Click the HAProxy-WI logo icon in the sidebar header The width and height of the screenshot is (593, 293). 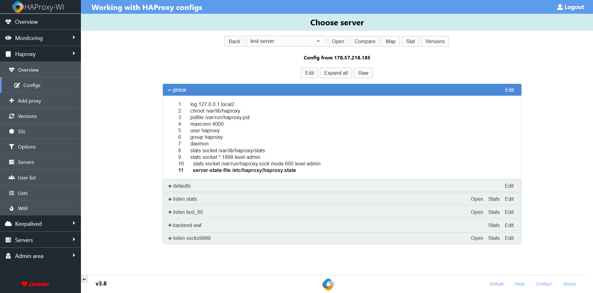tap(18, 7)
